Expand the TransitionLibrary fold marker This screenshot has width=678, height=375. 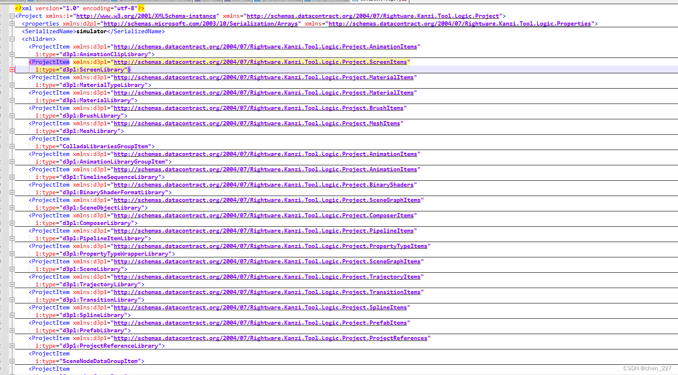12,300
